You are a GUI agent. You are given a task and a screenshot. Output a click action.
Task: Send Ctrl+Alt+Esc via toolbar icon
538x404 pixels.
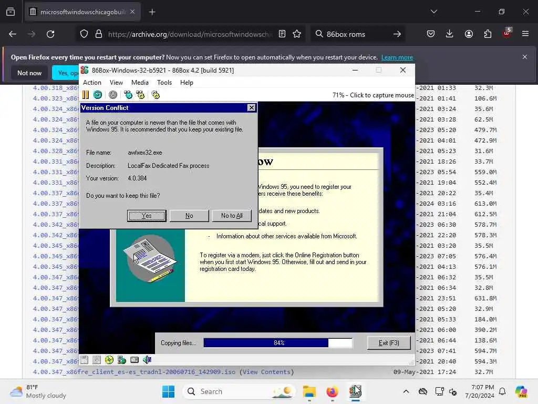(x=140, y=95)
